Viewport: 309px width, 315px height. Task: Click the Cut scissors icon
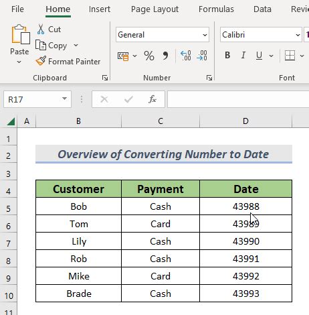41,29
